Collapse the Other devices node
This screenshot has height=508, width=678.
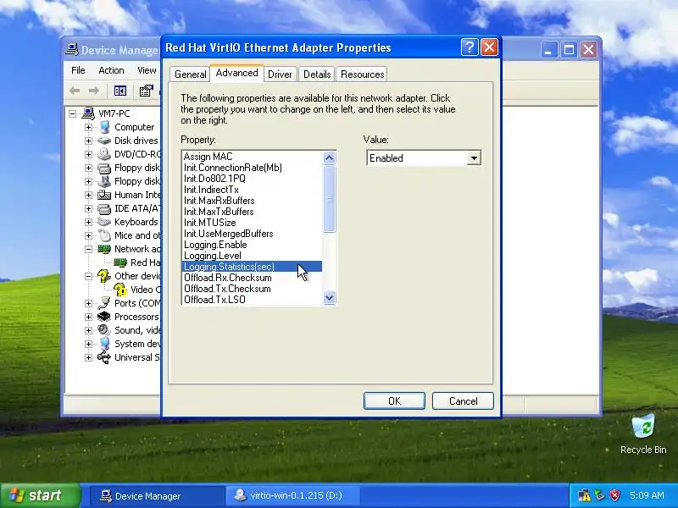[x=88, y=276]
